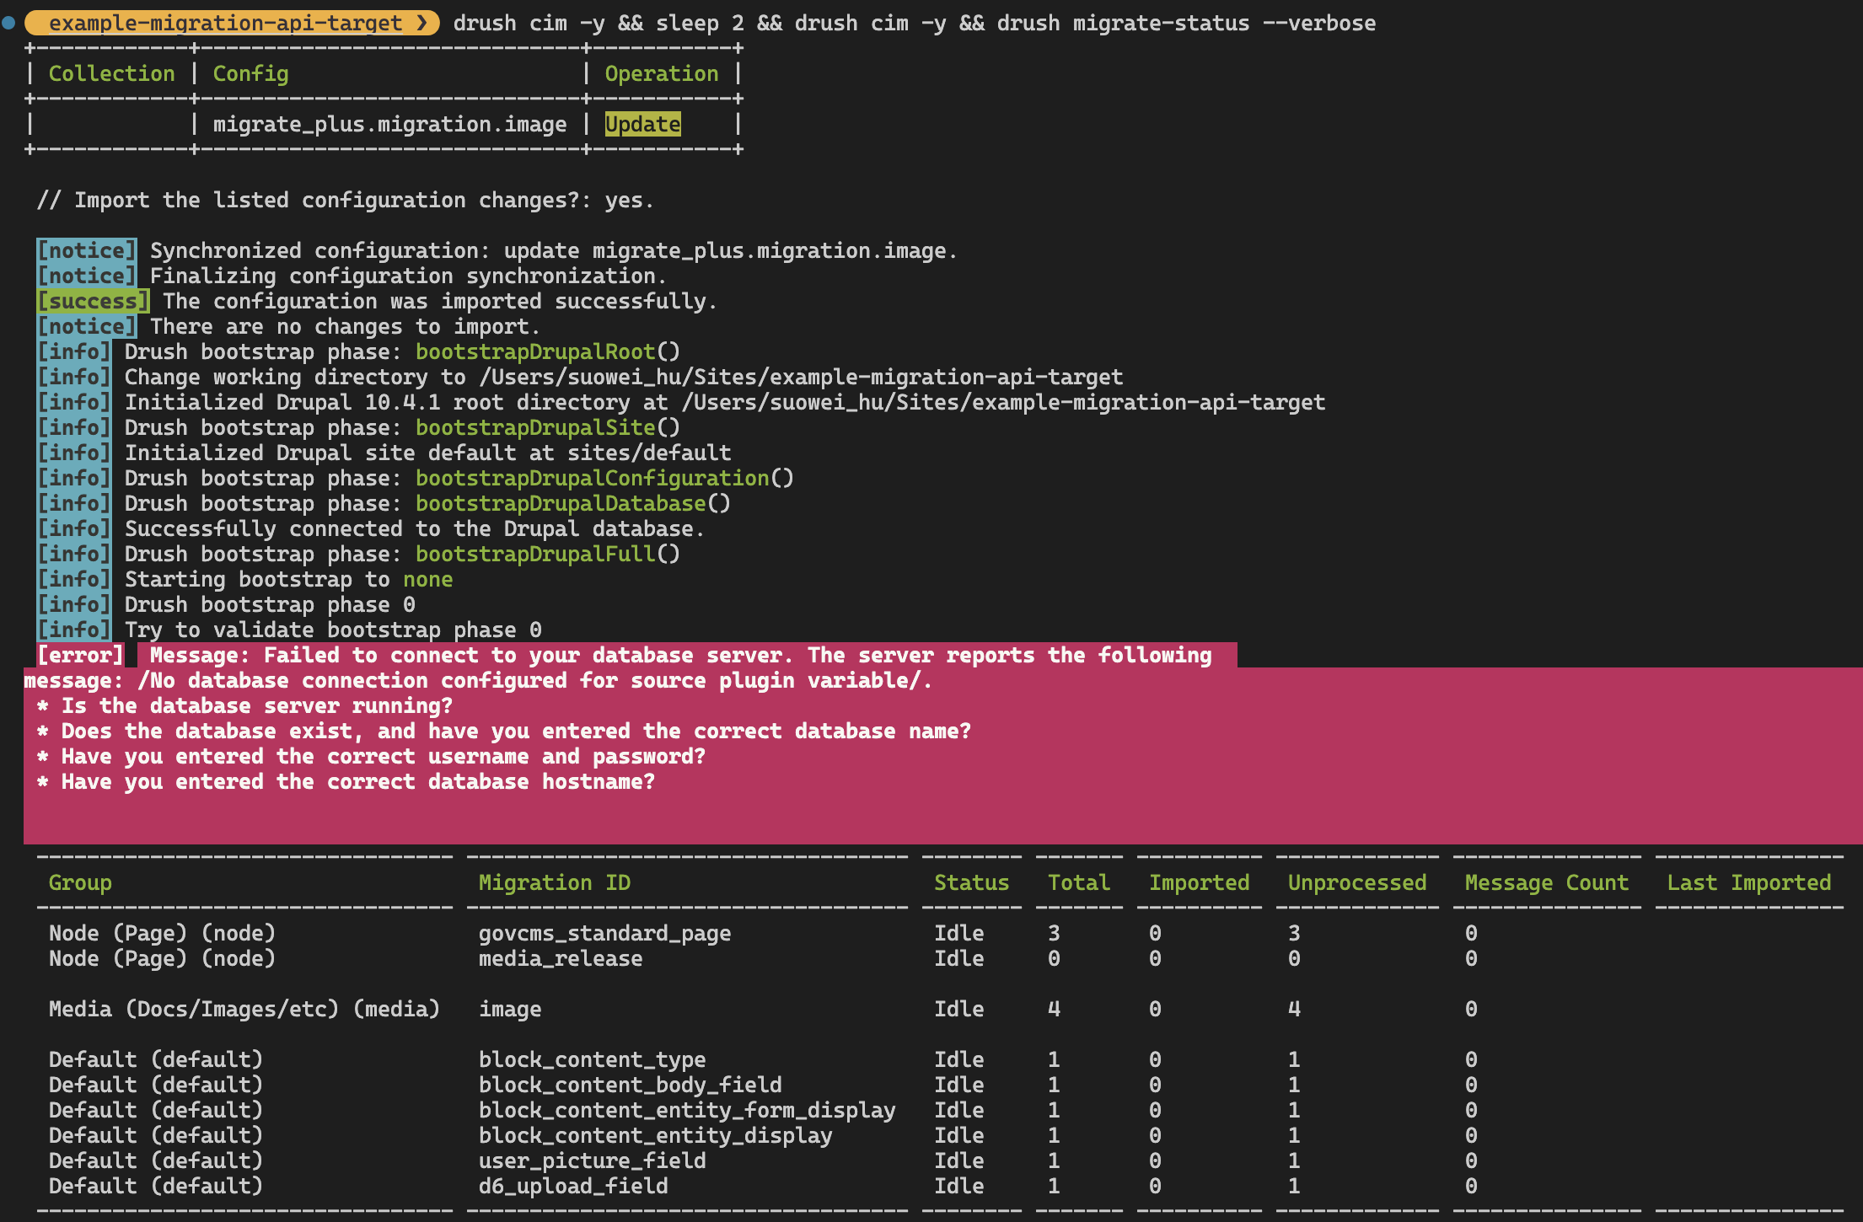
Task: Click the Migration ID column header
Action: point(554,882)
